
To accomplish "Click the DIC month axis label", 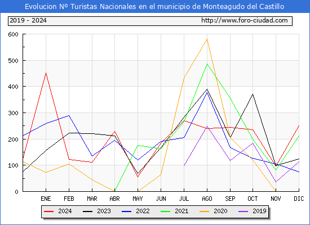I will click(299, 199).
